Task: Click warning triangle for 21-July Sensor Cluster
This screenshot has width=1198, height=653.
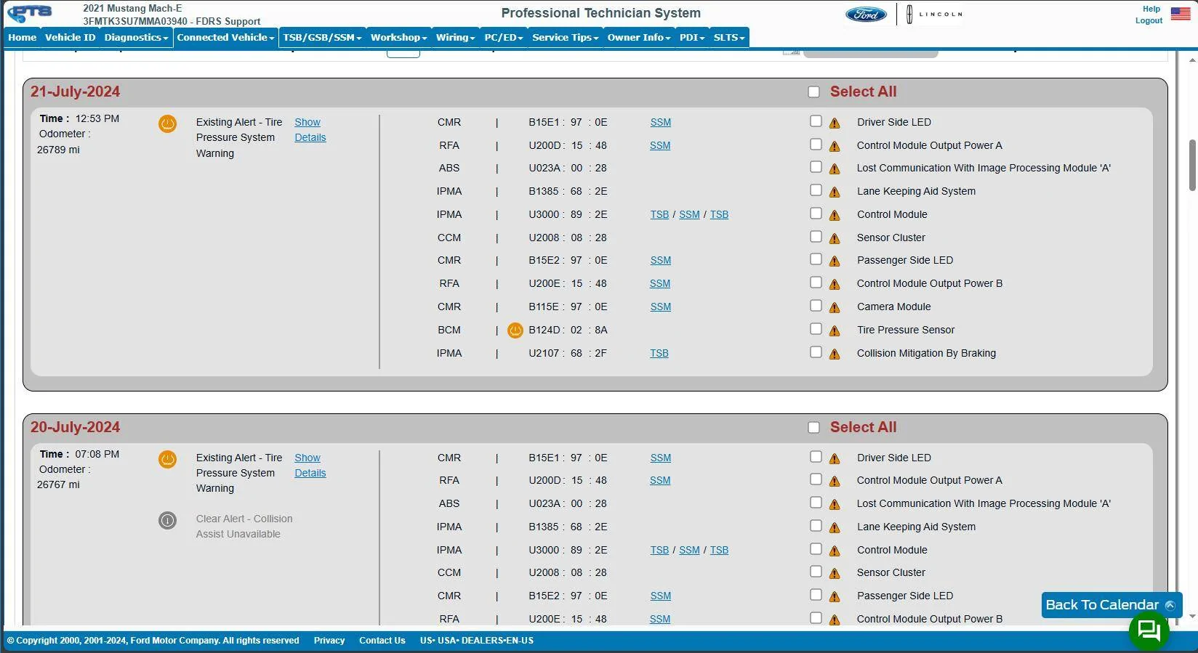Action: (835, 239)
